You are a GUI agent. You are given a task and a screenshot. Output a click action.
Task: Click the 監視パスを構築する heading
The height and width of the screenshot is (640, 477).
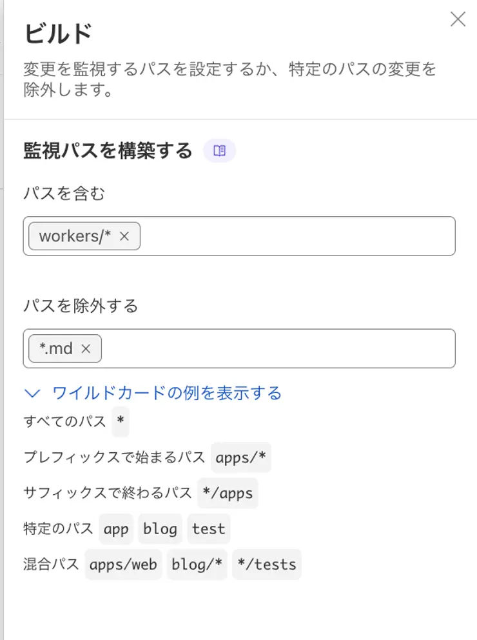pos(108,150)
